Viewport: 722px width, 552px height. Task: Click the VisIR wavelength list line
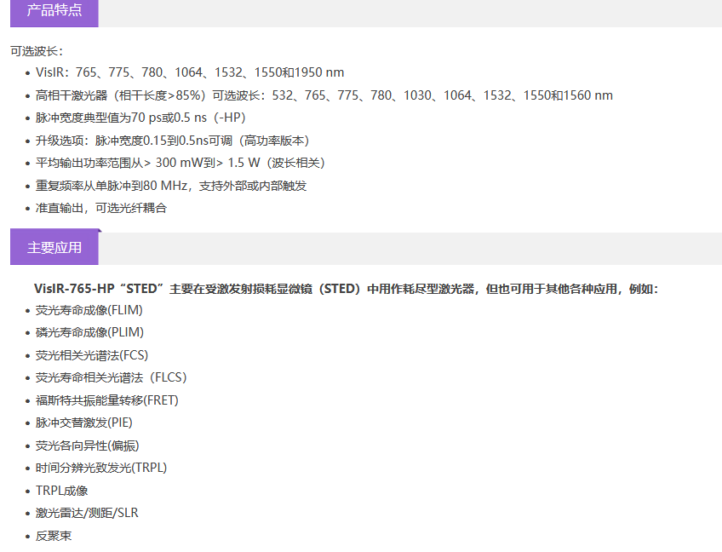[190, 72]
